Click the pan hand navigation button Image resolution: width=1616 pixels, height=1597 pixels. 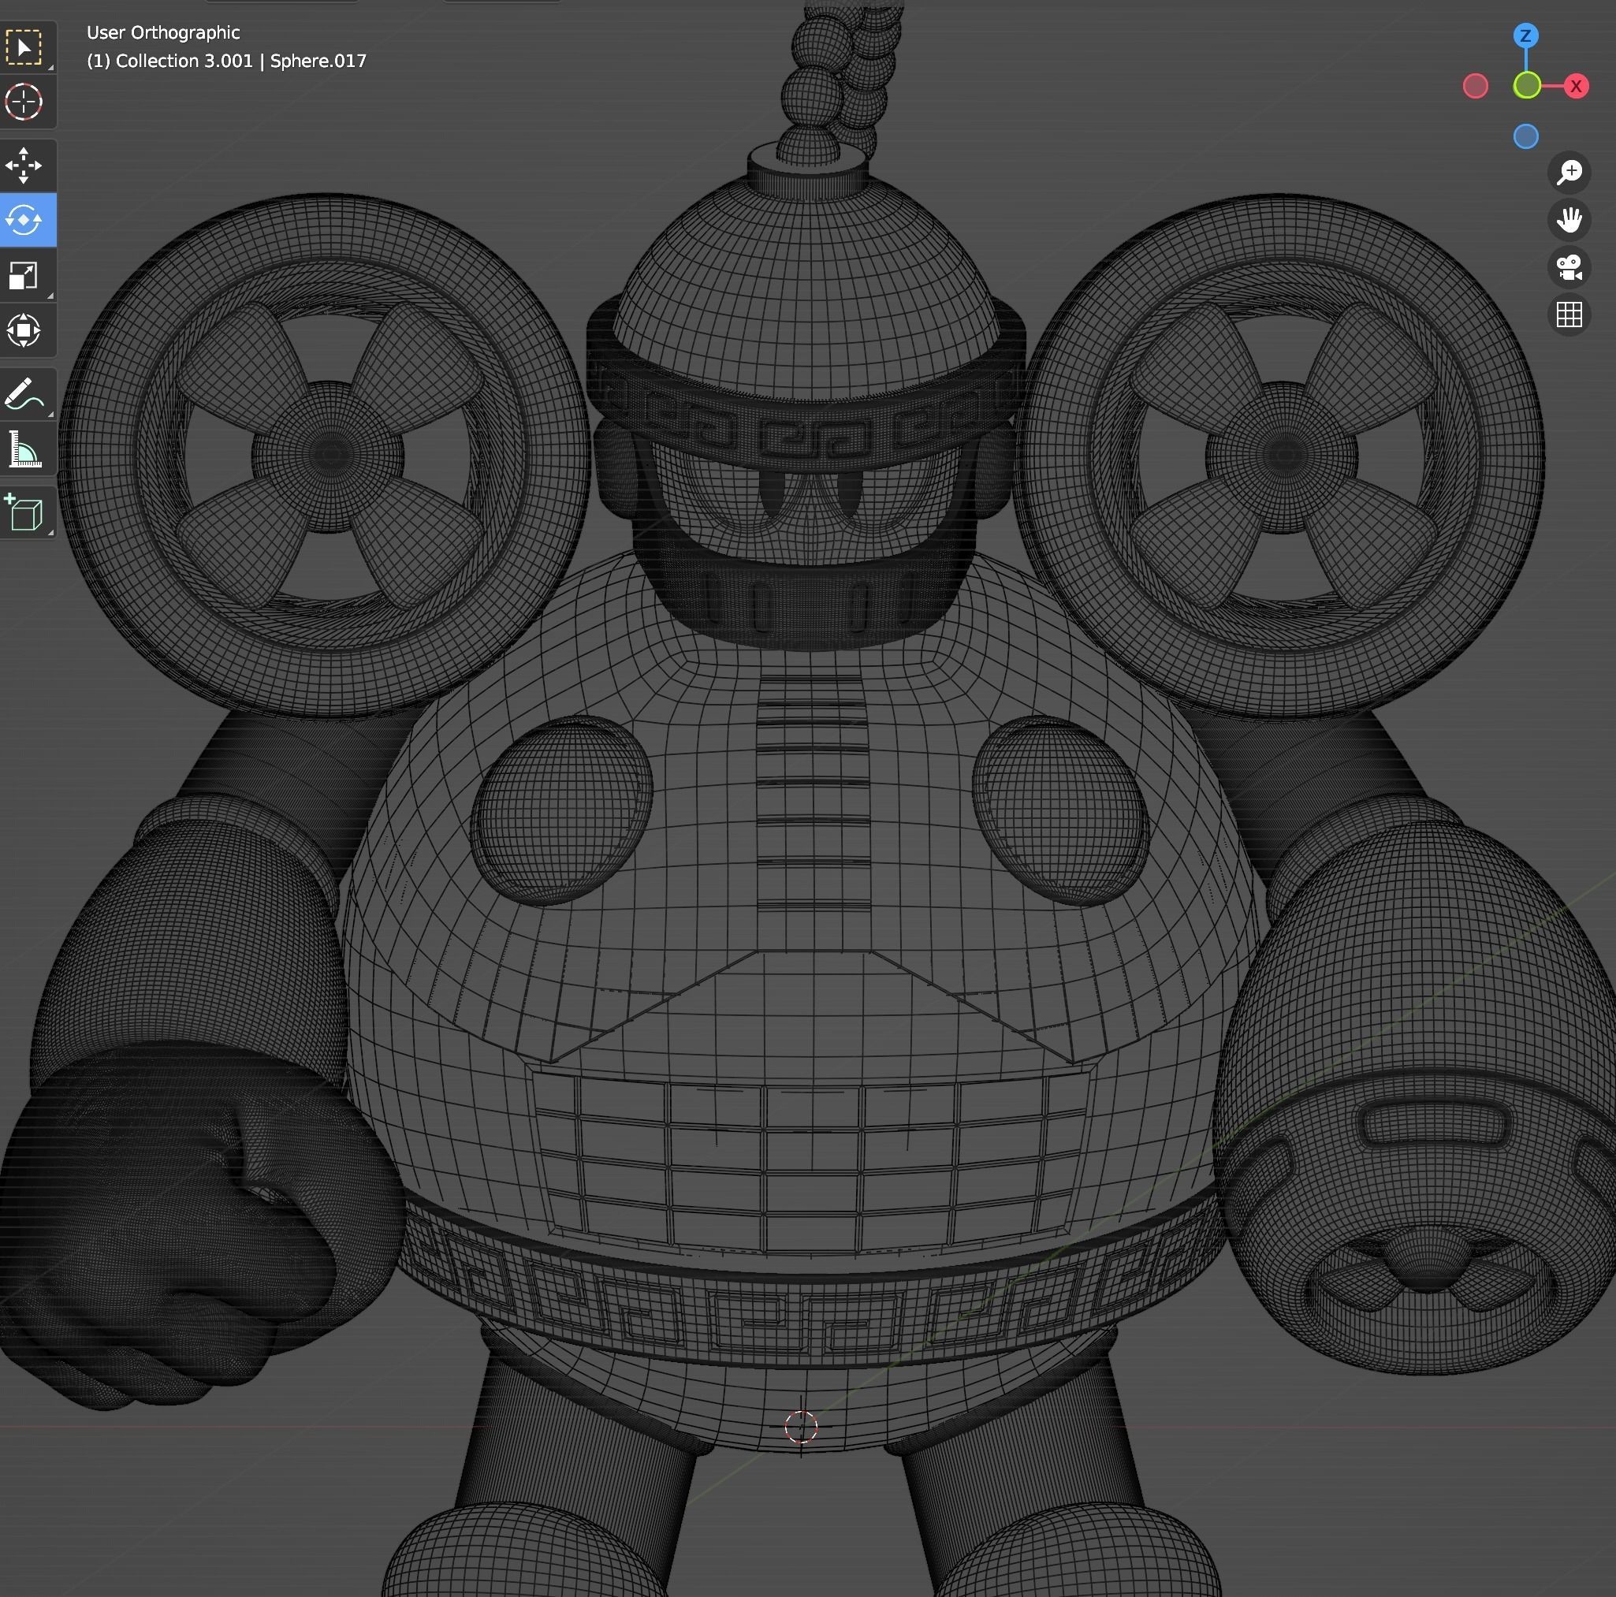1569,220
